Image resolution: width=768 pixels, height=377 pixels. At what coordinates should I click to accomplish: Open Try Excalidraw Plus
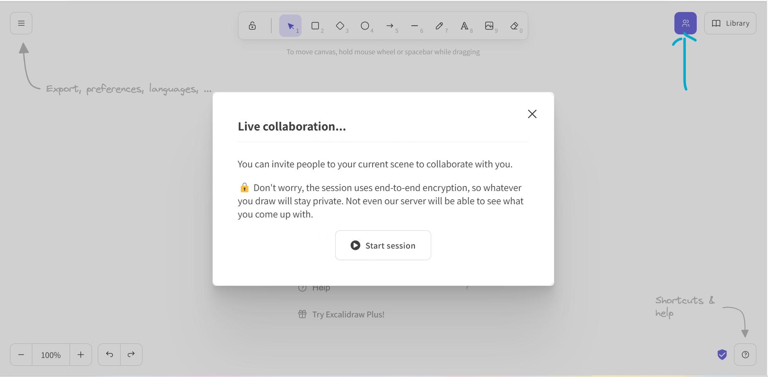348,314
